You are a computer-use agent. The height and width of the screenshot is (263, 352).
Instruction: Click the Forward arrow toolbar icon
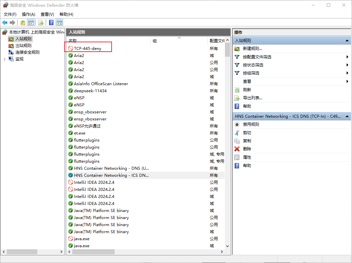click(x=12, y=22)
